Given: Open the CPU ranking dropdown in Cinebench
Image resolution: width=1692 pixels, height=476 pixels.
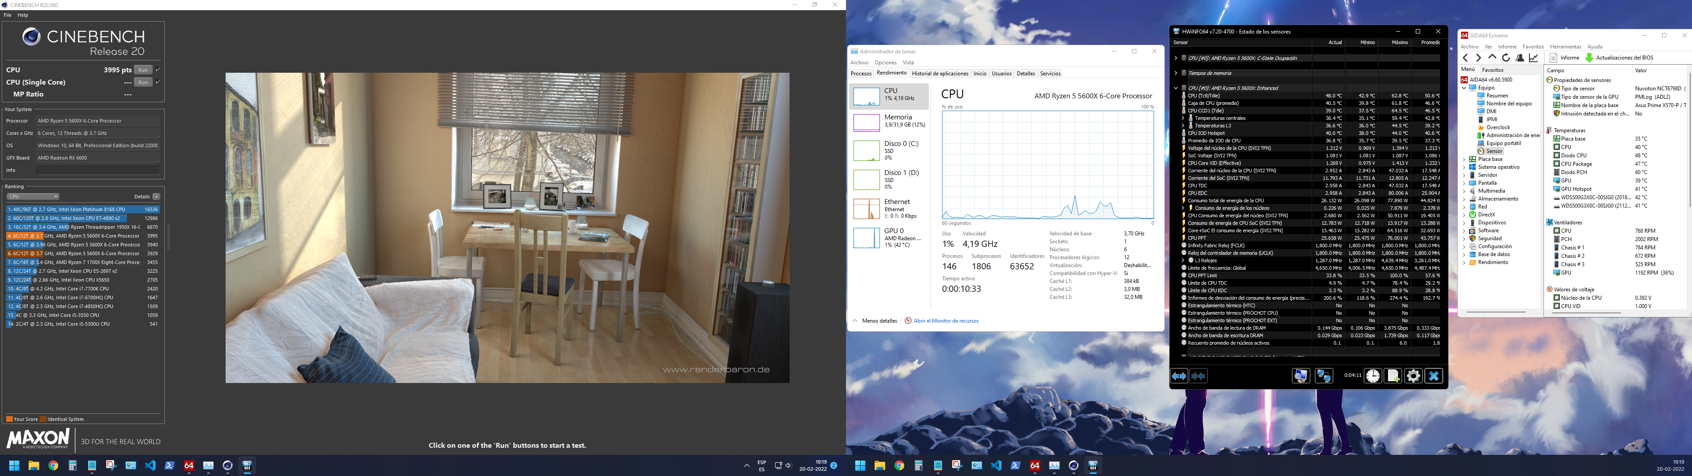Looking at the screenshot, I should (33, 197).
